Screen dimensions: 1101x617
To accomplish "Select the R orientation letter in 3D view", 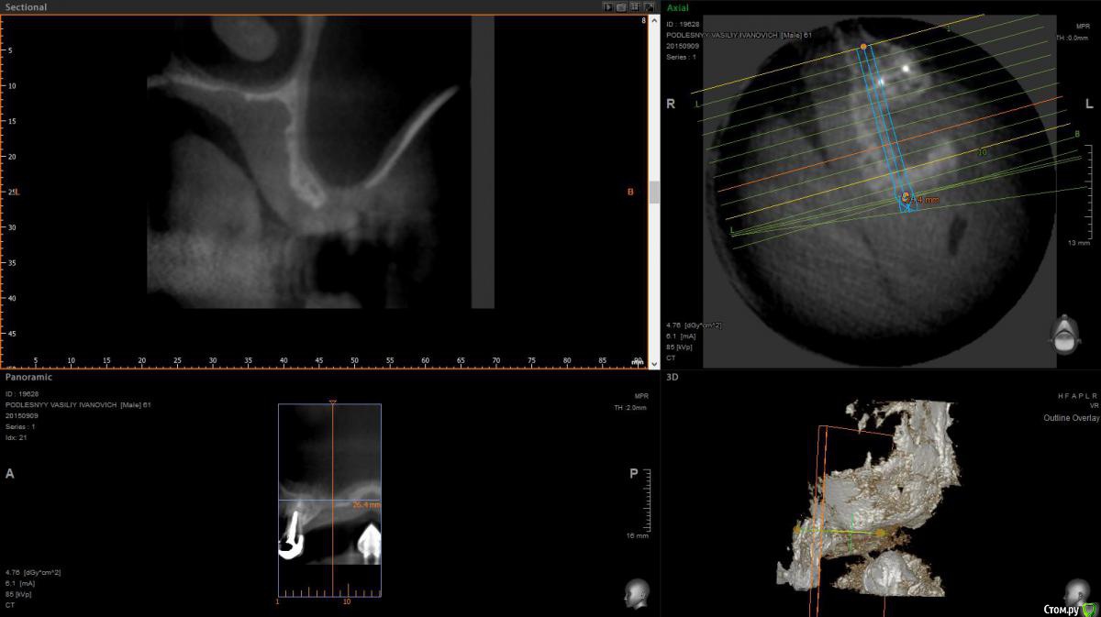I will [1095, 395].
